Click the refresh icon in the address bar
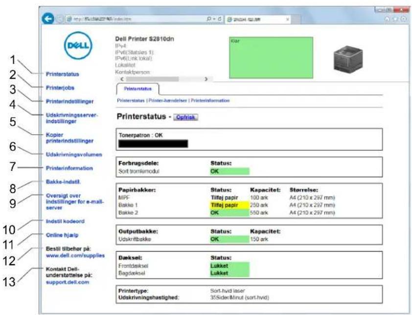412x315 pixels. pos(220,19)
